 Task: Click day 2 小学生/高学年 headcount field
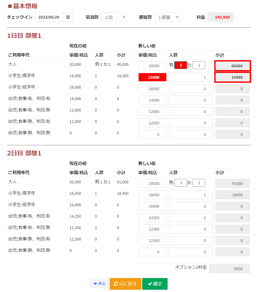tap(191, 195)
